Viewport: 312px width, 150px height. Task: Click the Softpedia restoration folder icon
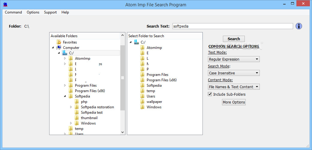coord(77,107)
